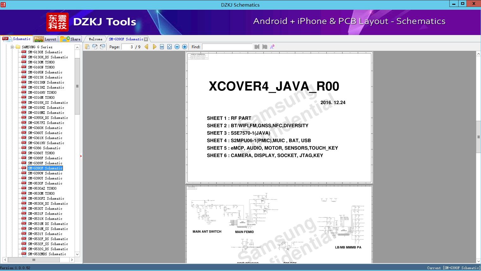Select SM-G318HZ Schematic
The height and width of the screenshot is (271, 481).
(46, 108)
